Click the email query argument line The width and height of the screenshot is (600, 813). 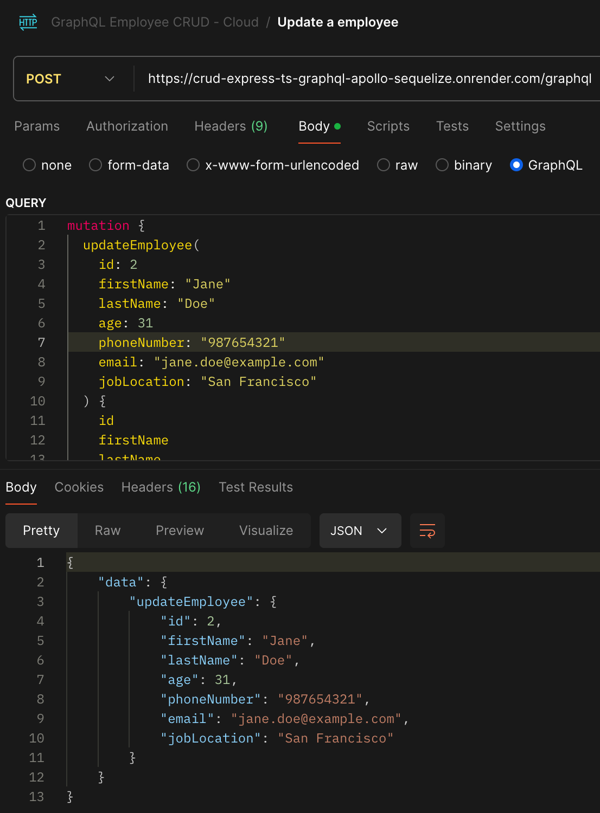pyautogui.click(x=212, y=362)
